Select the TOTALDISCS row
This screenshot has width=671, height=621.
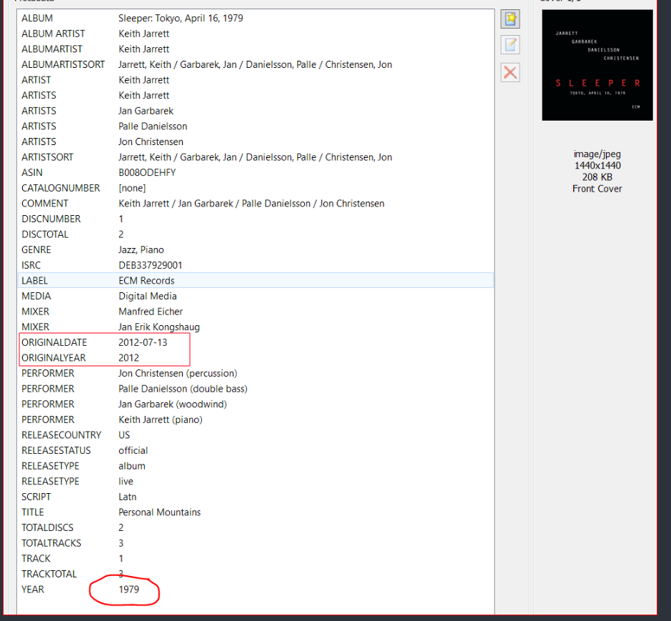(256, 527)
